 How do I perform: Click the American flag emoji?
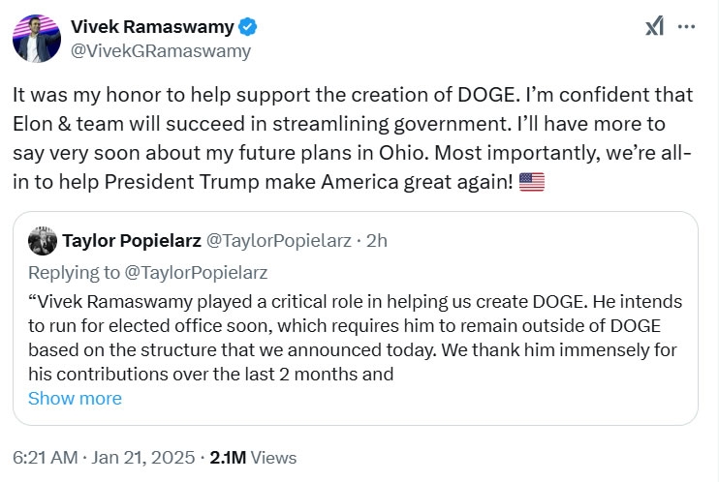point(531,182)
